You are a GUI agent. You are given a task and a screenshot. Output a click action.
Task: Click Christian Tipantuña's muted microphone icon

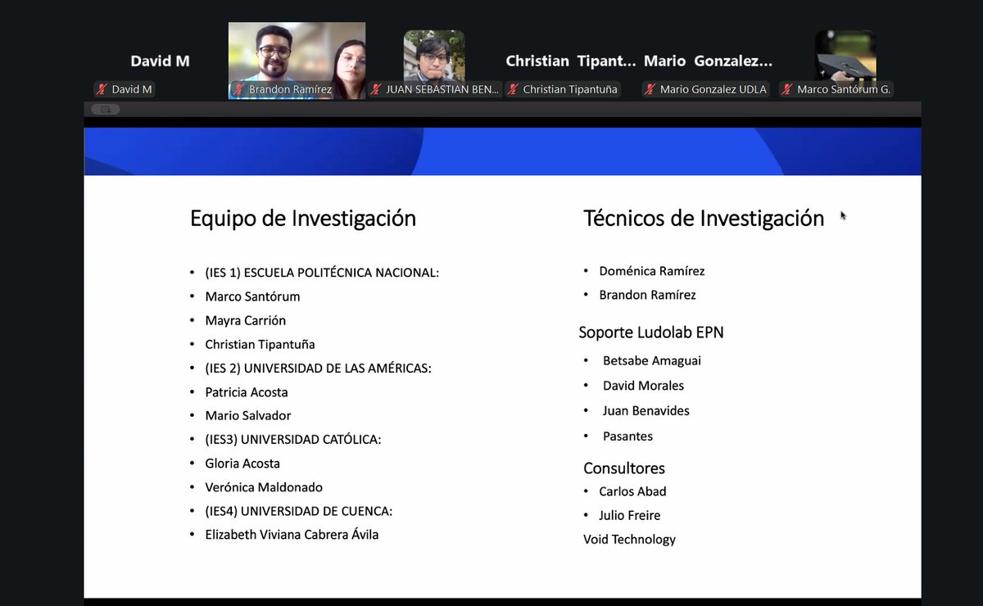tap(514, 89)
